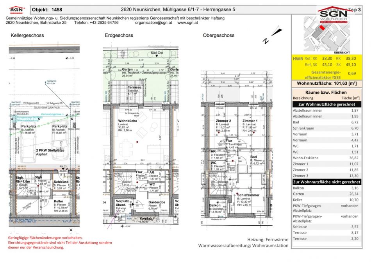Select the Kellergeschoss floor plan heading
The height and width of the screenshot is (262, 371).
click(x=27, y=36)
